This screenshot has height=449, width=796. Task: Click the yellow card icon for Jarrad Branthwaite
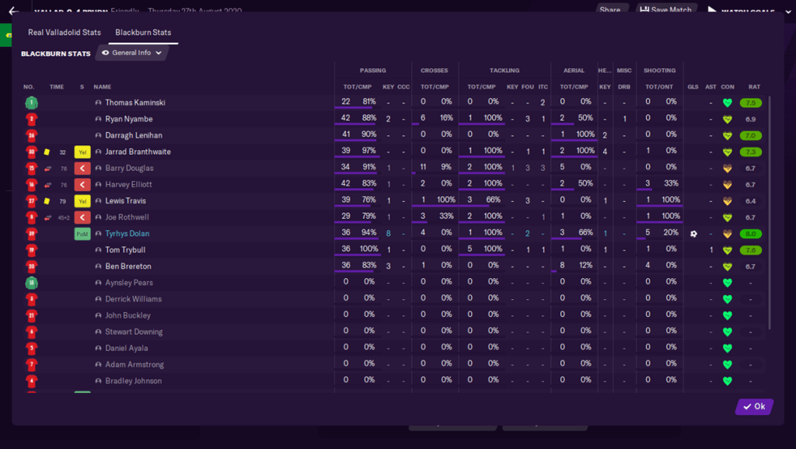click(x=47, y=152)
